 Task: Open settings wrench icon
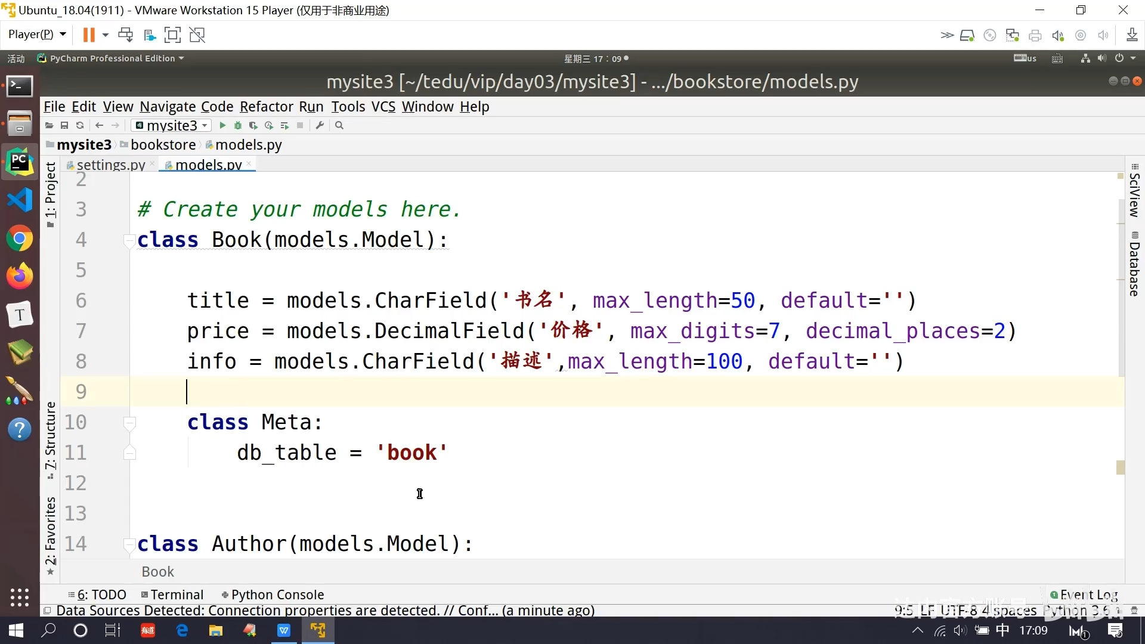(x=320, y=126)
